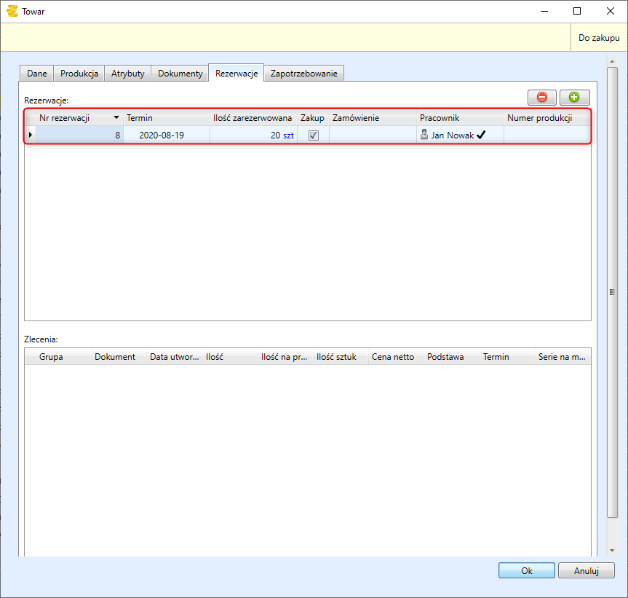Click the checkmark next to Jan Nowak
The image size is (628, 598).
481,135
